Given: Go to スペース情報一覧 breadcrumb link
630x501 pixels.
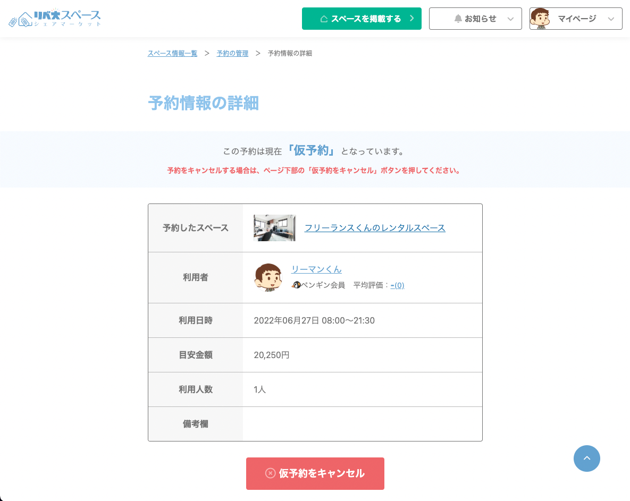Looking at the screenshot, I should 172,54.
